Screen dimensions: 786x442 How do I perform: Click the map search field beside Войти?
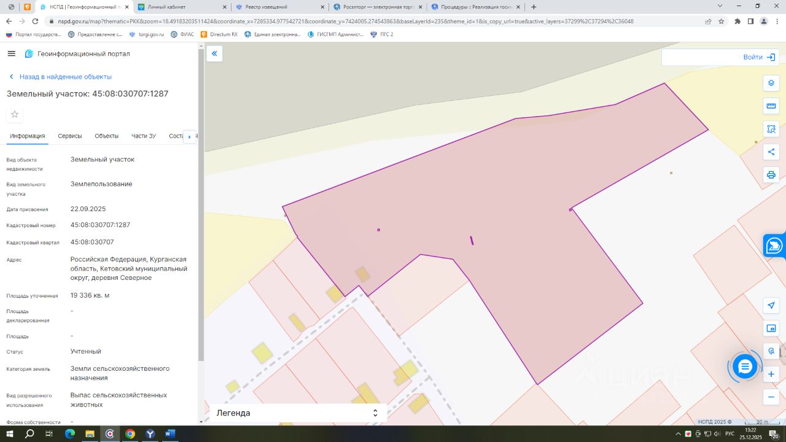[702, 57]
